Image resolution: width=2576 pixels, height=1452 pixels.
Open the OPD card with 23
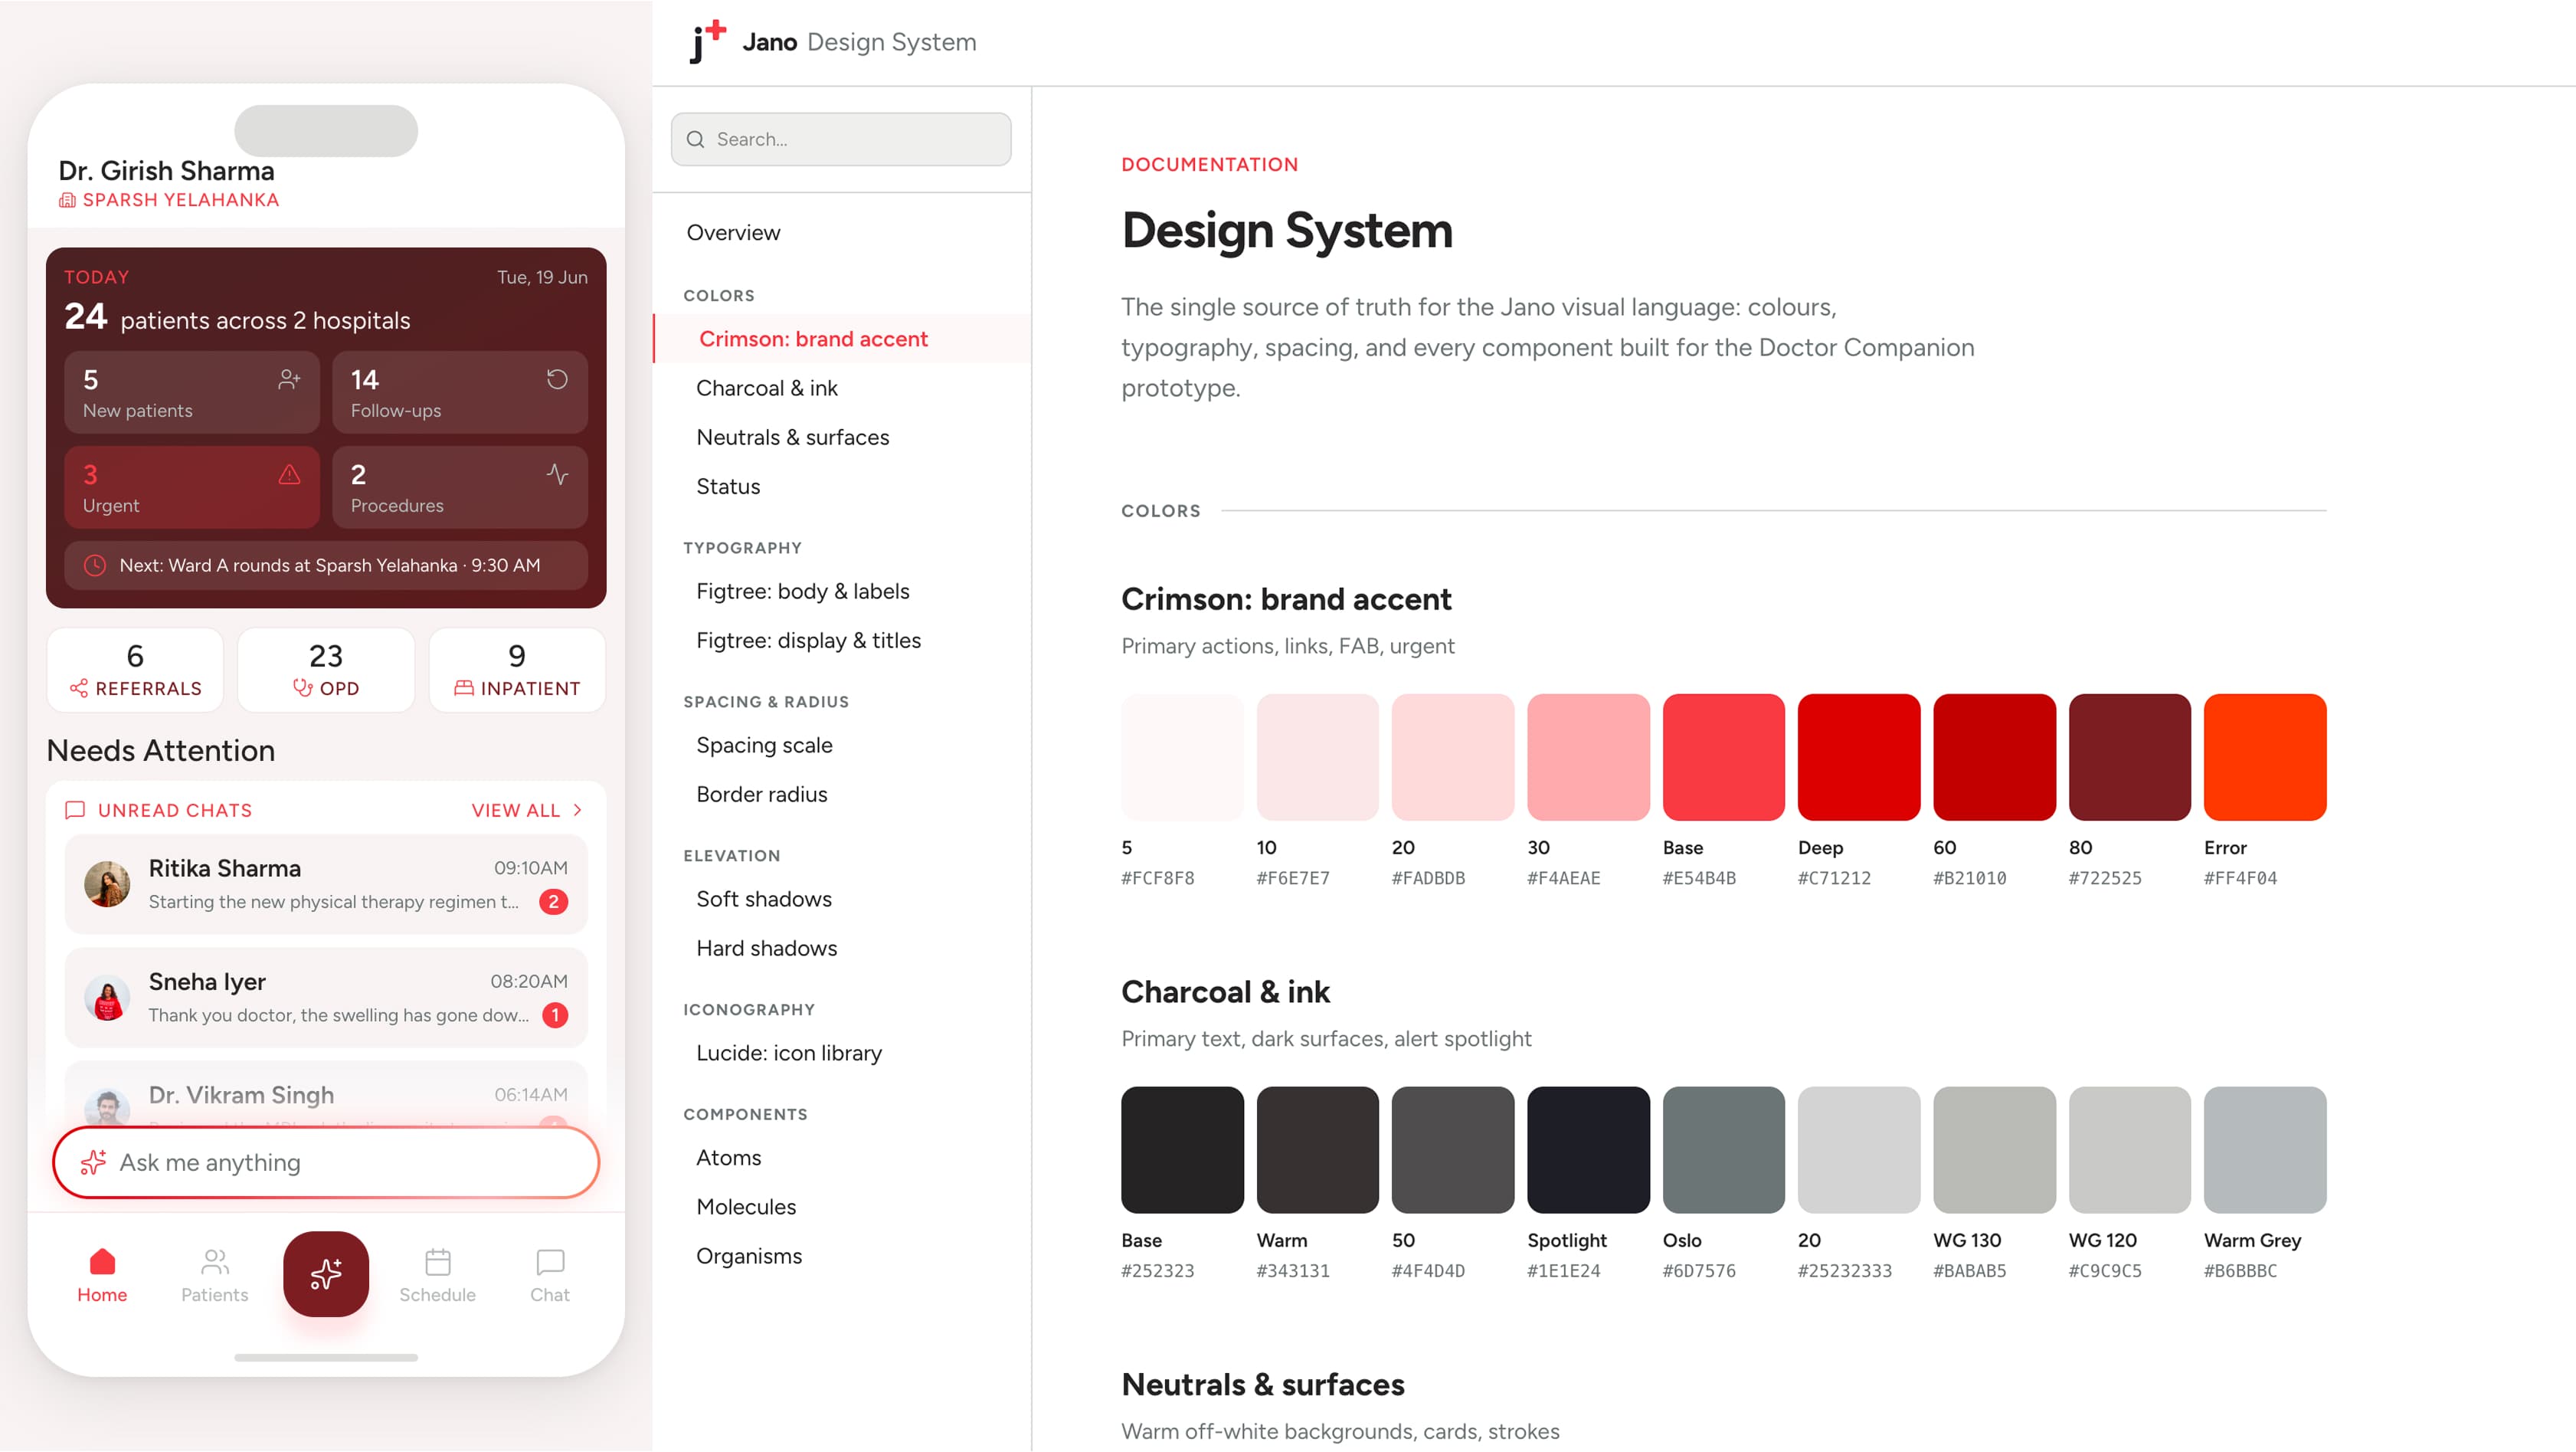click(x=326, y=670)
